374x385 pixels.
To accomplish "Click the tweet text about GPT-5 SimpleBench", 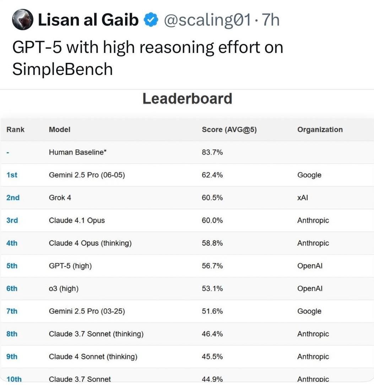I will (x=147, y=58).
